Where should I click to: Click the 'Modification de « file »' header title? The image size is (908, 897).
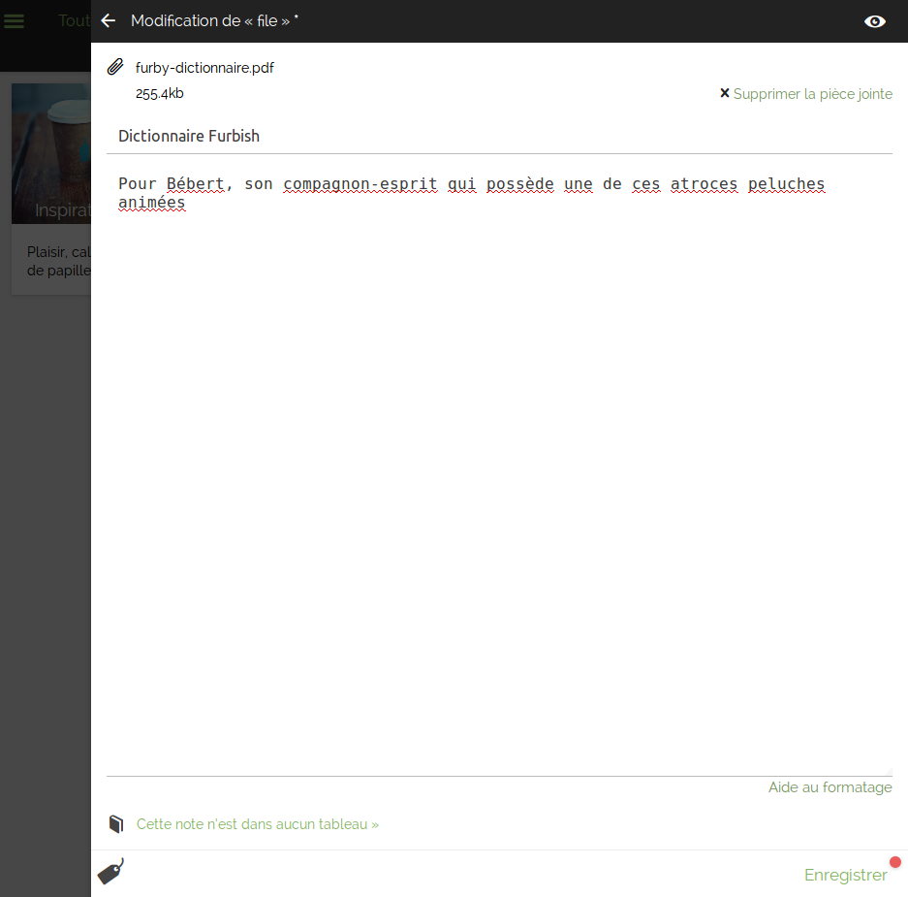(214, 21)
